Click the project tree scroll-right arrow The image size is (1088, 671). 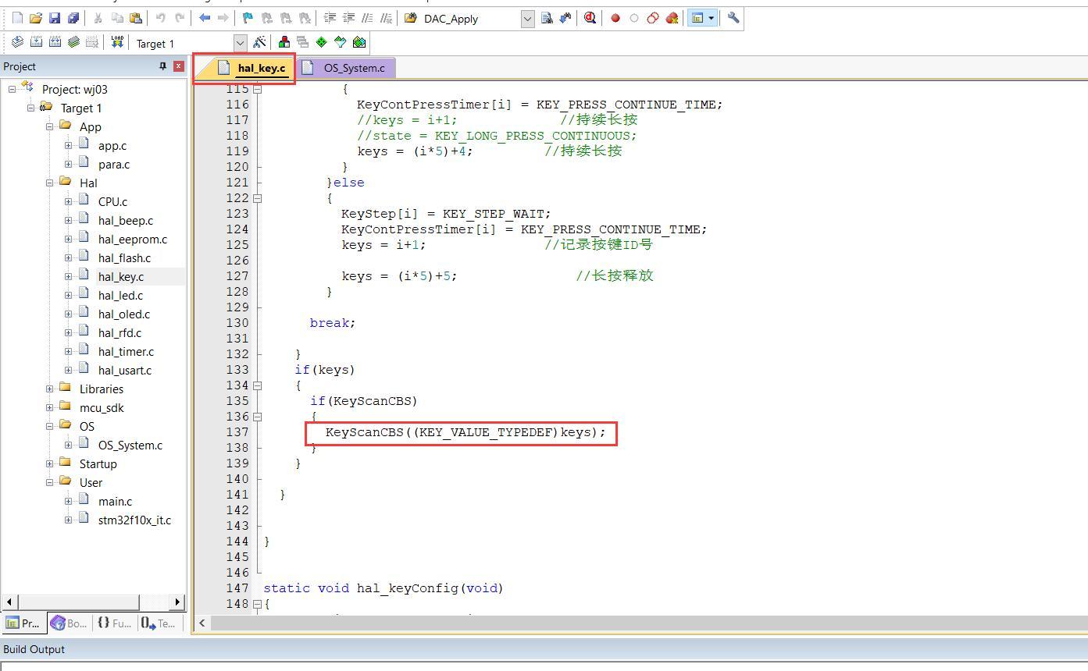(x=178, y=602)
